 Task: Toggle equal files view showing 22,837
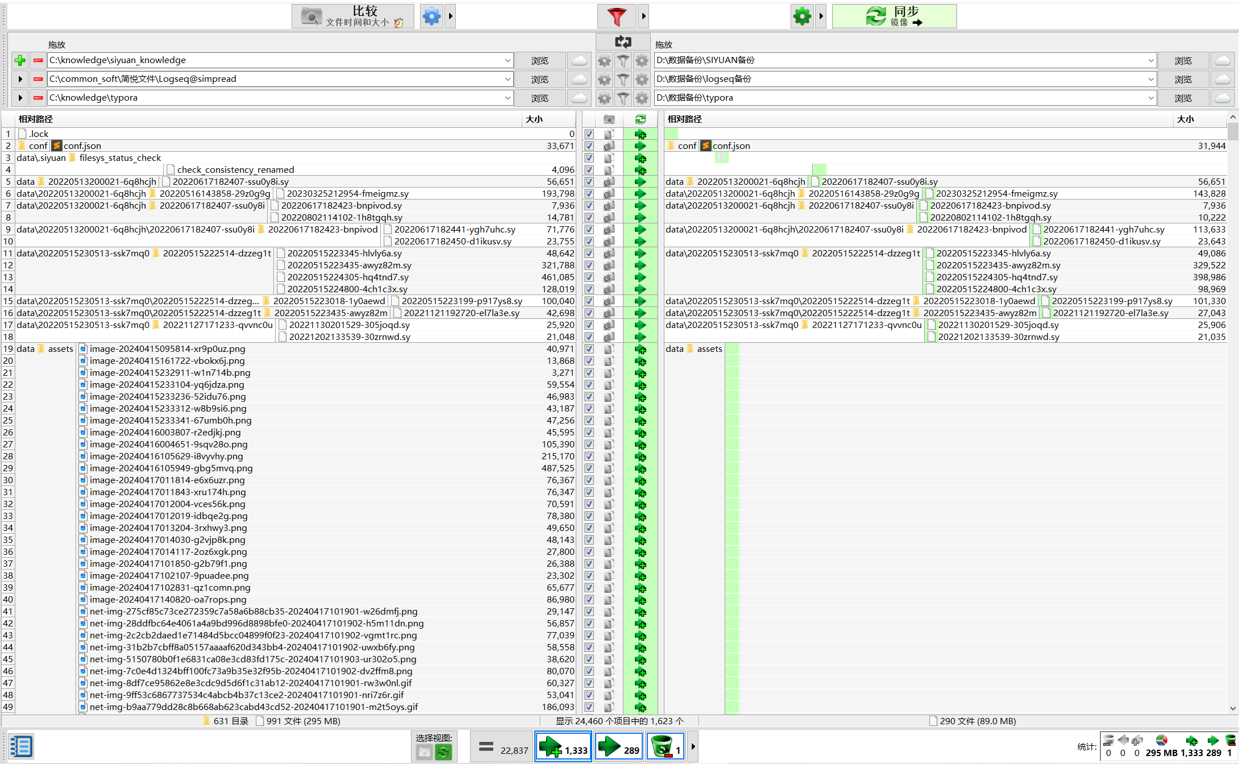pos(502,746)
